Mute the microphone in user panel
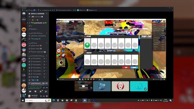194x109 pixels. 41,96
